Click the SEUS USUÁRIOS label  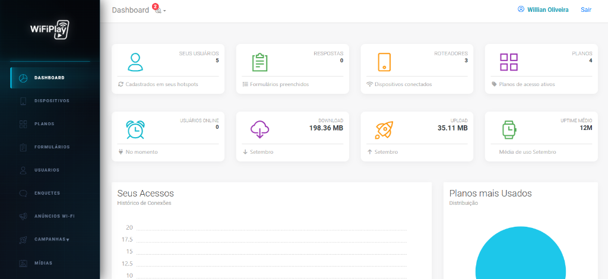click(199, 53)
